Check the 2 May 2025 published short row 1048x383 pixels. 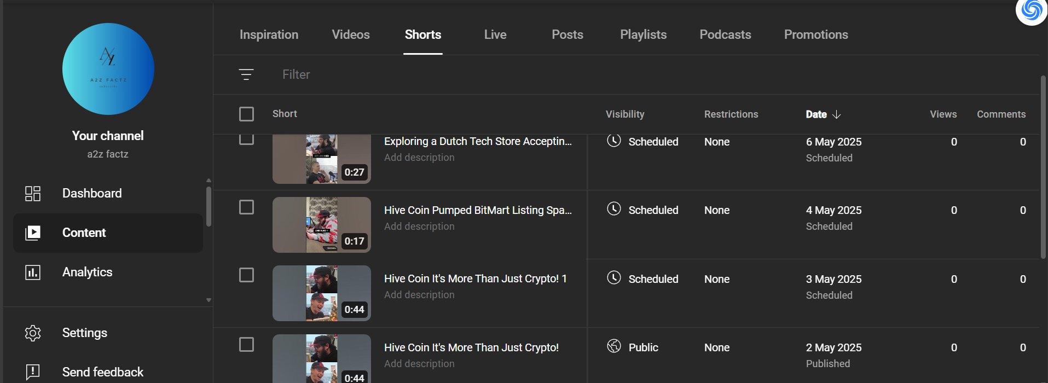coord(247,345)
